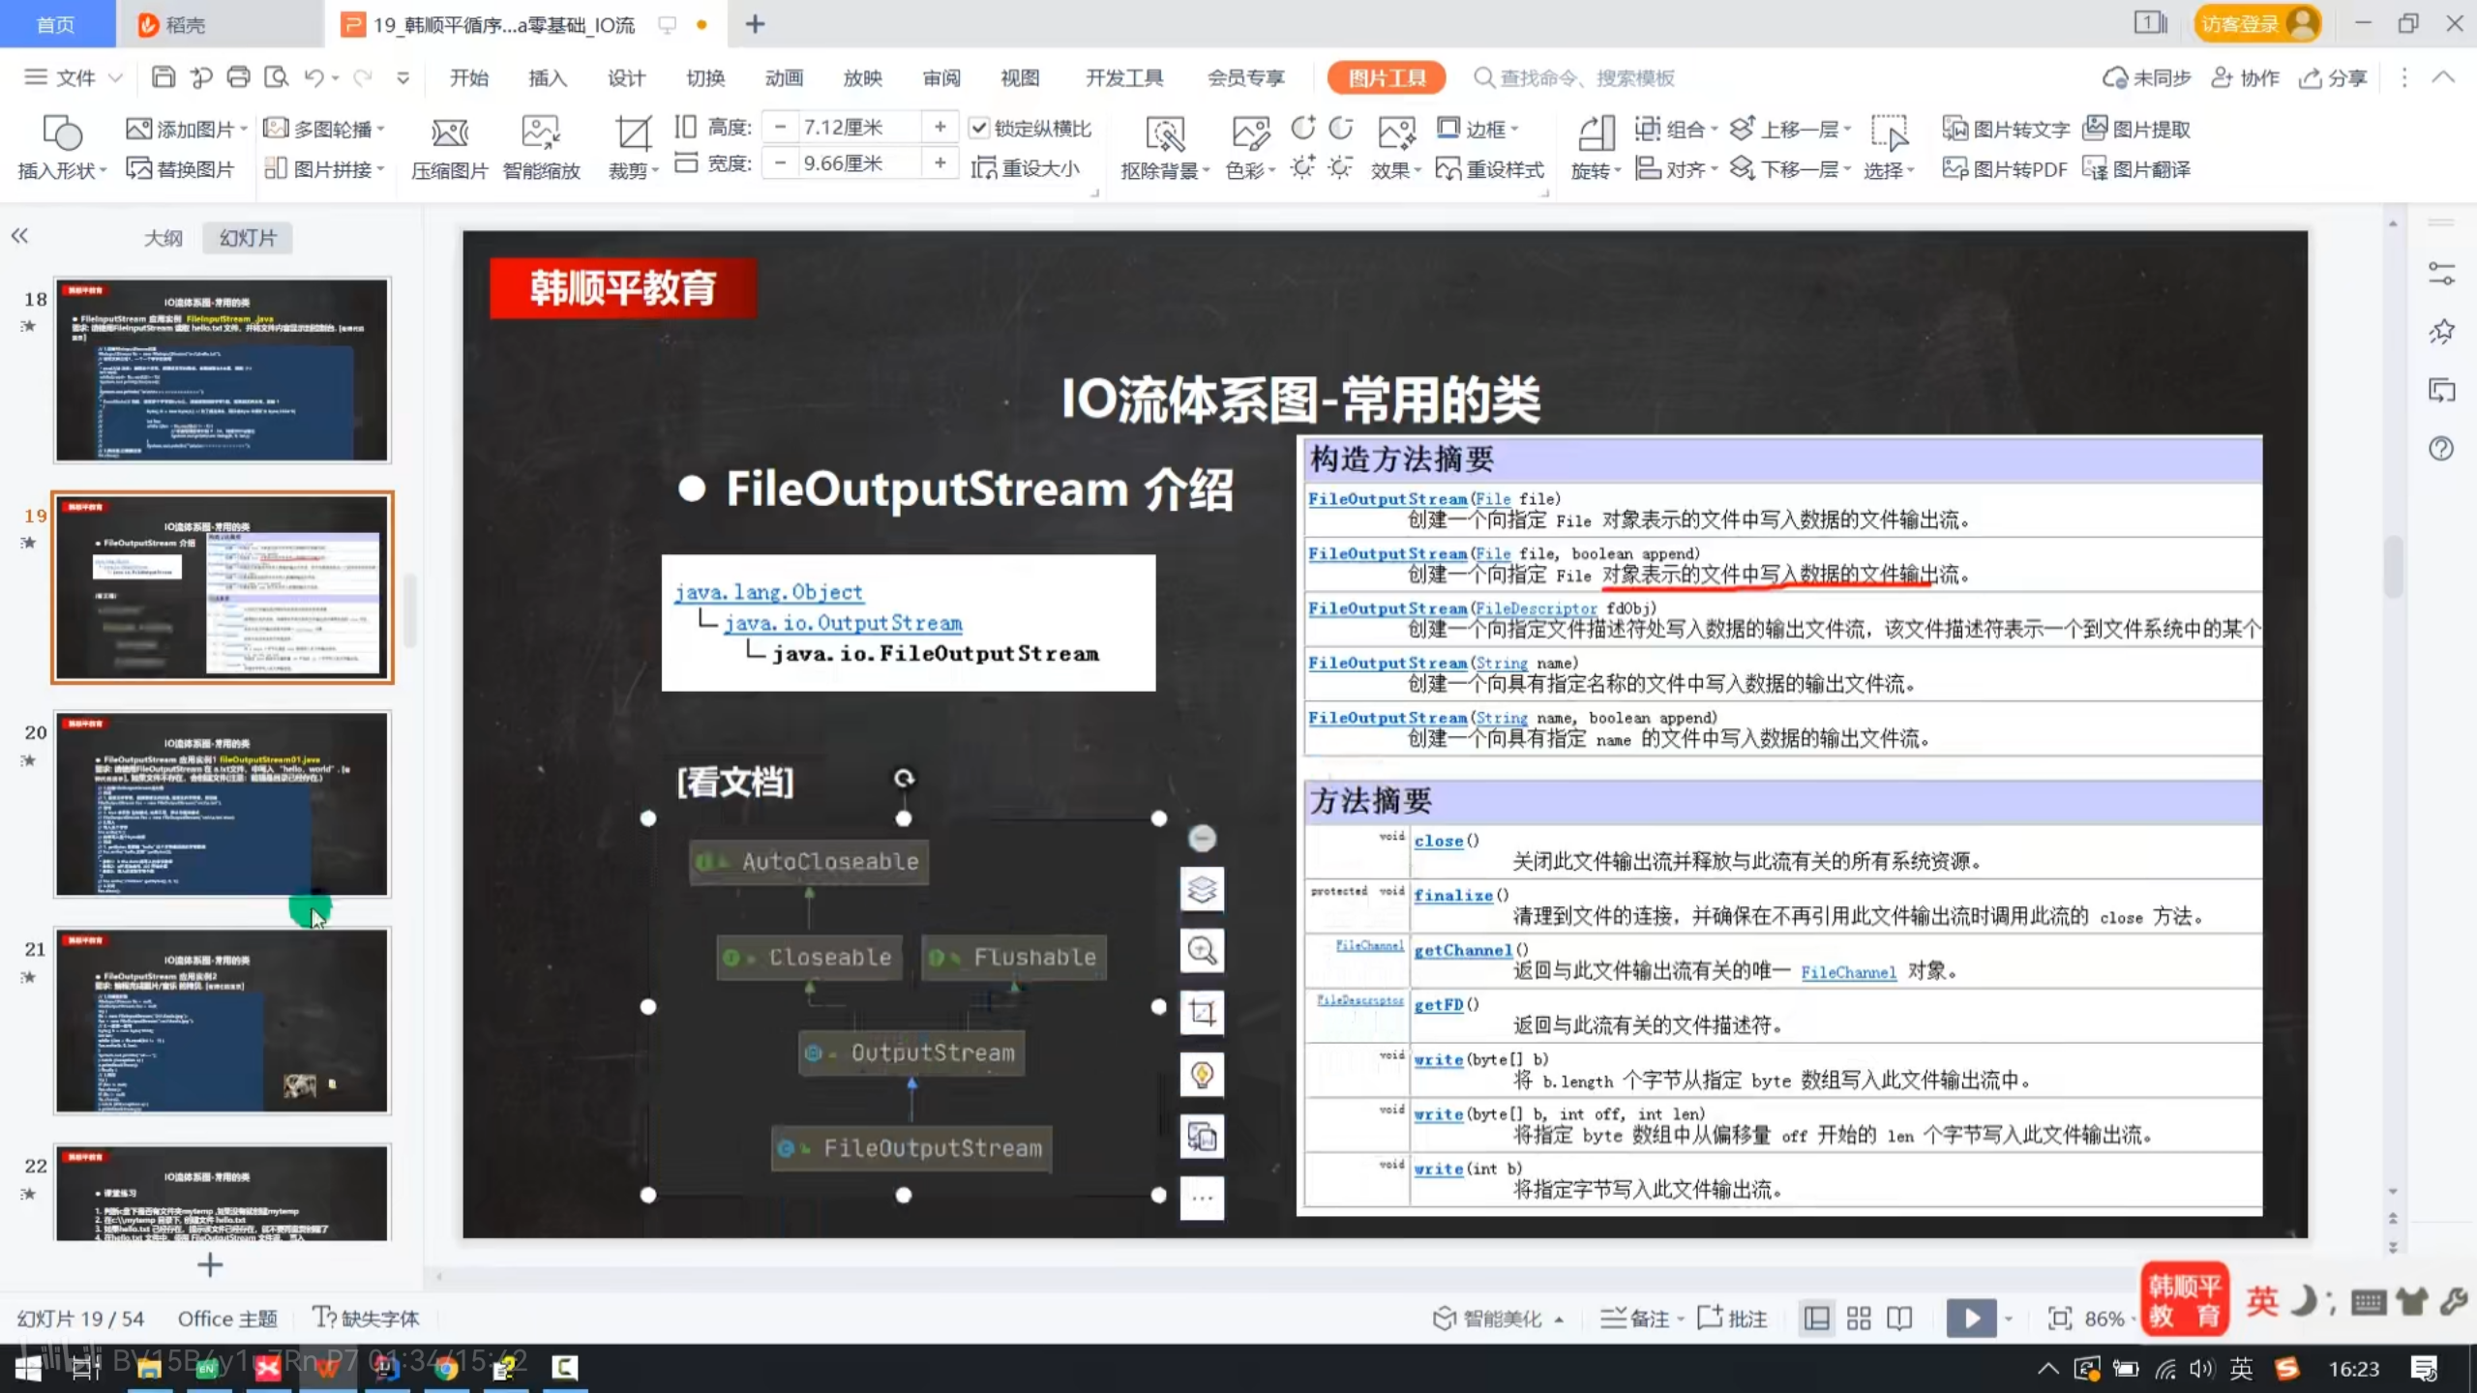
Task: Switch to the 大纲 outline tab
Action: 162,238
